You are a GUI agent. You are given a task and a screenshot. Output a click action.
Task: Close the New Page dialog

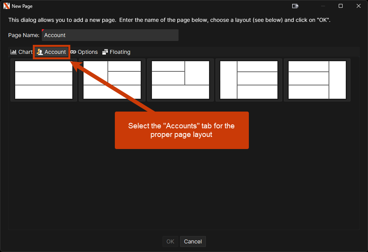(358, 6)
